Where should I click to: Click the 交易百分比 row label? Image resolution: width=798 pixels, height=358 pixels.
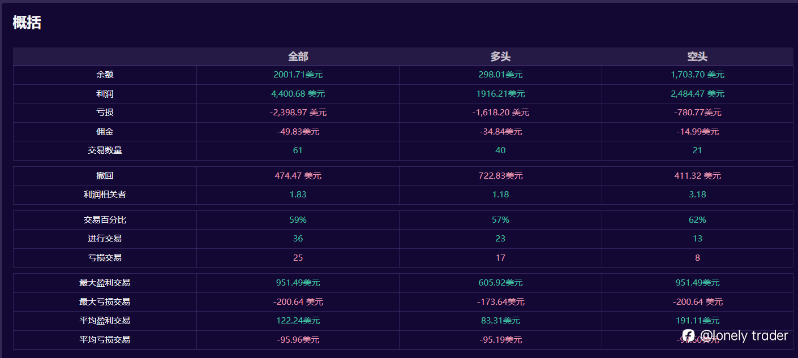coord(105,220)
